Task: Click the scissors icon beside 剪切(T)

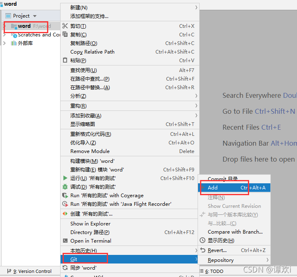Action: point(65,26)
